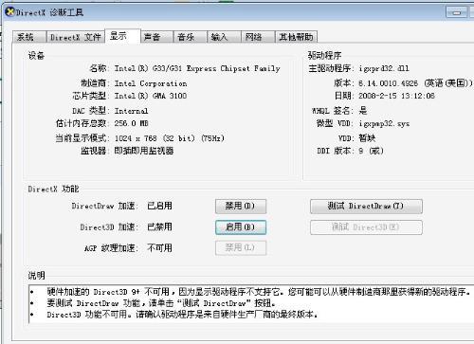The image size is (474, 344).
Task: Click device name Intel(R) G33/G31 Express Chipset Family
Action: click(197, 68)
